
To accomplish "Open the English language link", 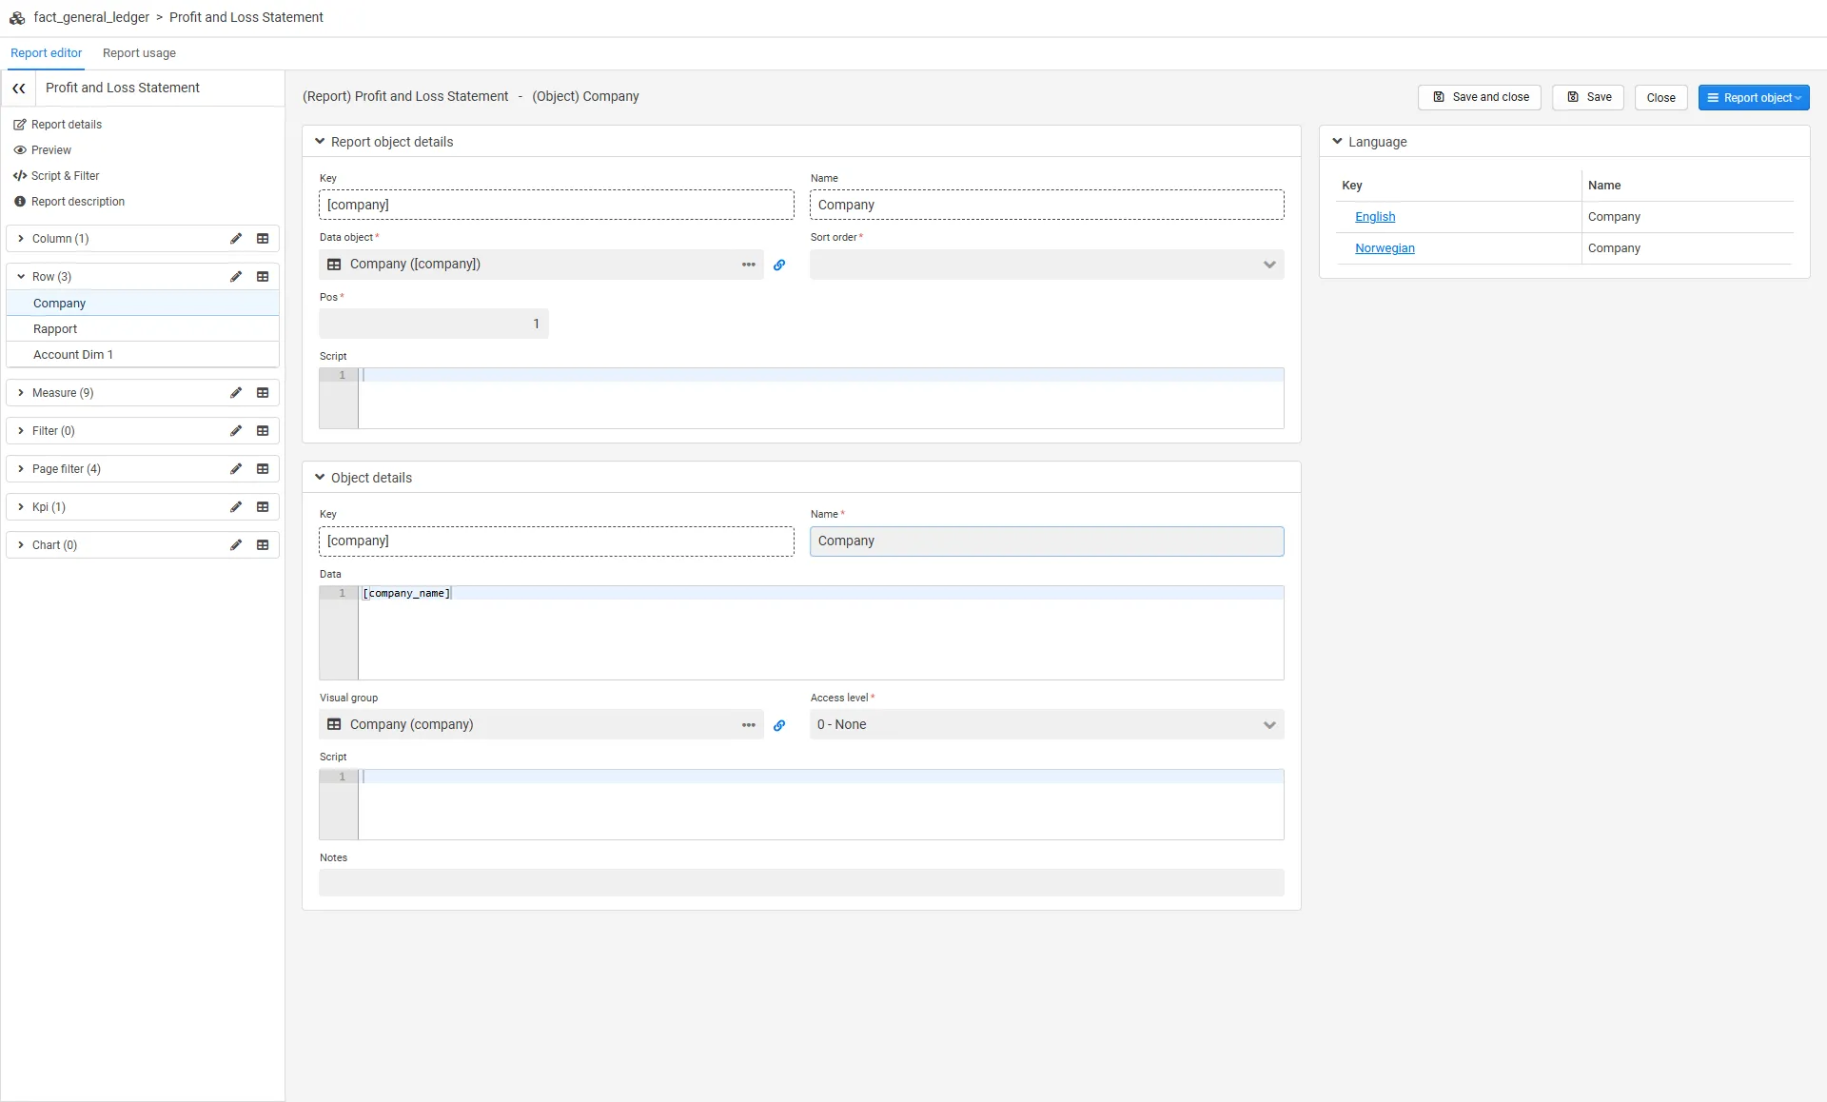I will coord(1375,217).
